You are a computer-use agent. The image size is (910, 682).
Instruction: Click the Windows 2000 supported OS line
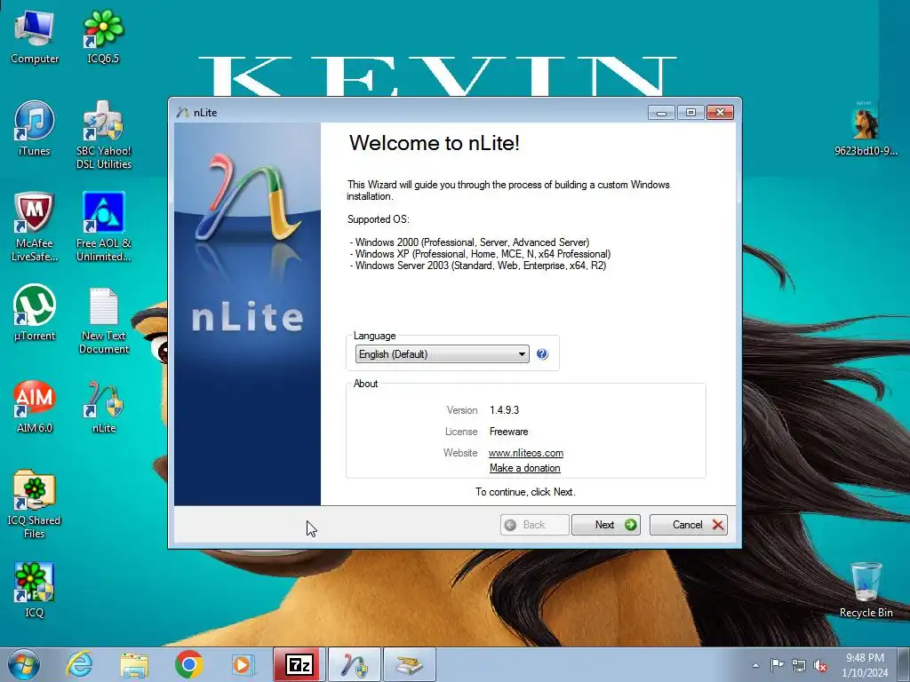tap(469, 242)
